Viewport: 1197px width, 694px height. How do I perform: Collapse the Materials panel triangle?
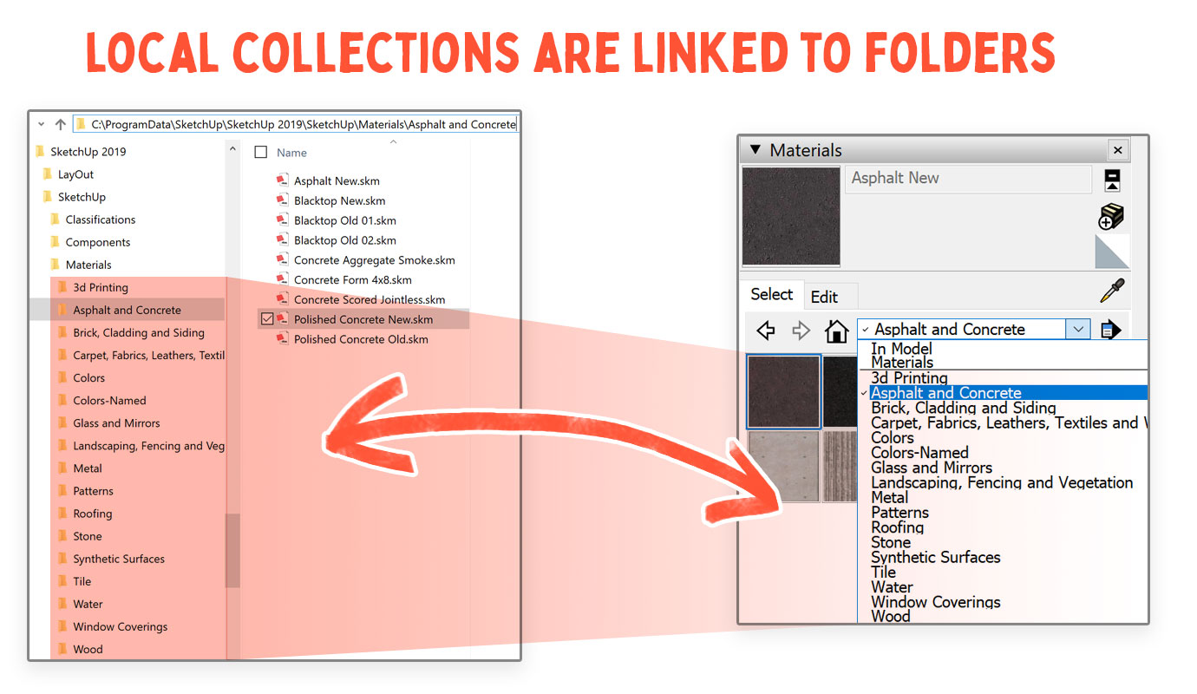(x=755, y=150)
